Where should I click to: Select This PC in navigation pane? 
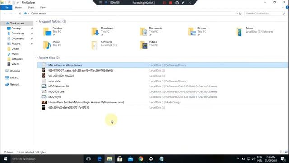click(14, 77)
